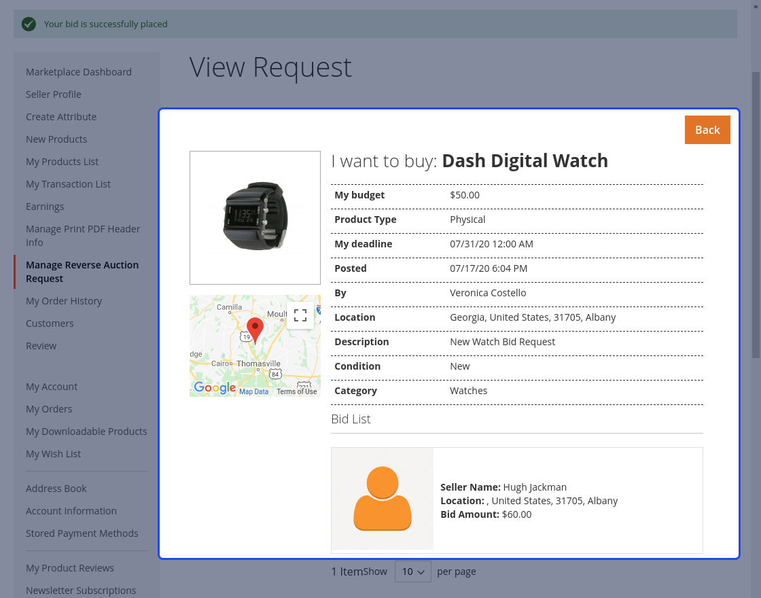Select Manage Reverse Auction Request
This screenshot has height=598, width=761.
(82, 271)
